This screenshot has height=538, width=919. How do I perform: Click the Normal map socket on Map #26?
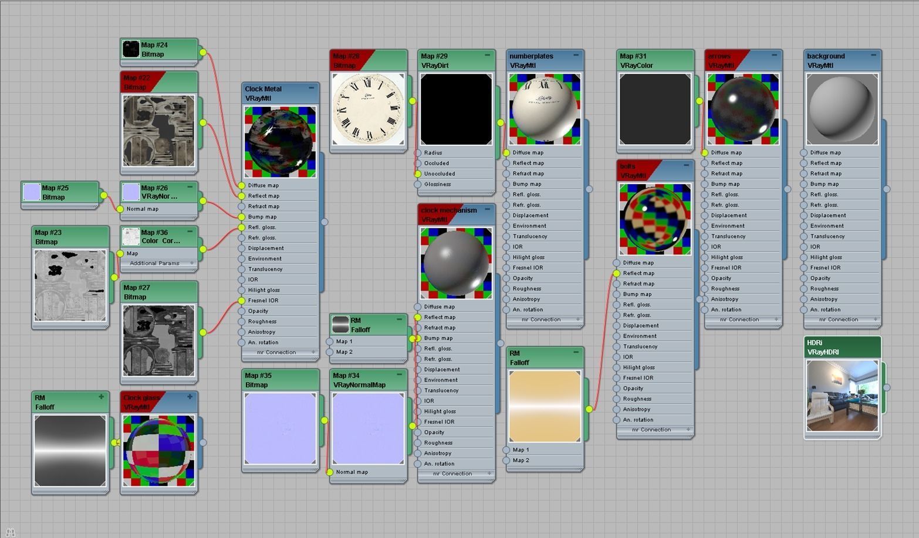120,209
